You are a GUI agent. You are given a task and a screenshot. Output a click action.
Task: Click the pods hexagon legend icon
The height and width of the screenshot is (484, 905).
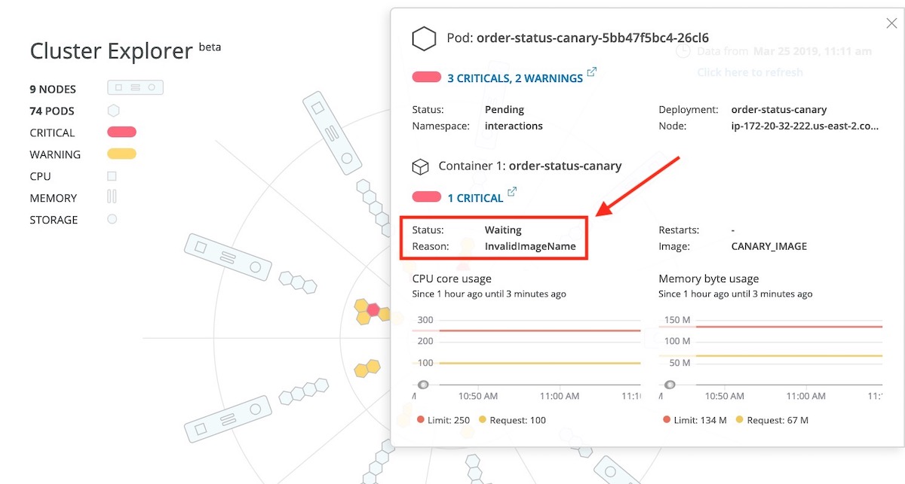(x=113, y=111)
